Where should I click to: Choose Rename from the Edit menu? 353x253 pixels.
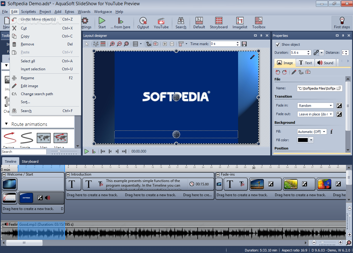click(45, 78)
